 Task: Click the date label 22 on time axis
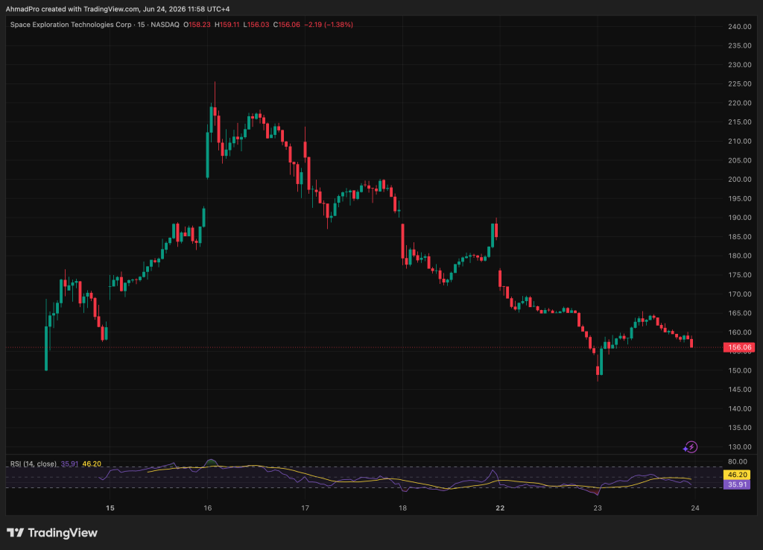(x=500, y=508)
